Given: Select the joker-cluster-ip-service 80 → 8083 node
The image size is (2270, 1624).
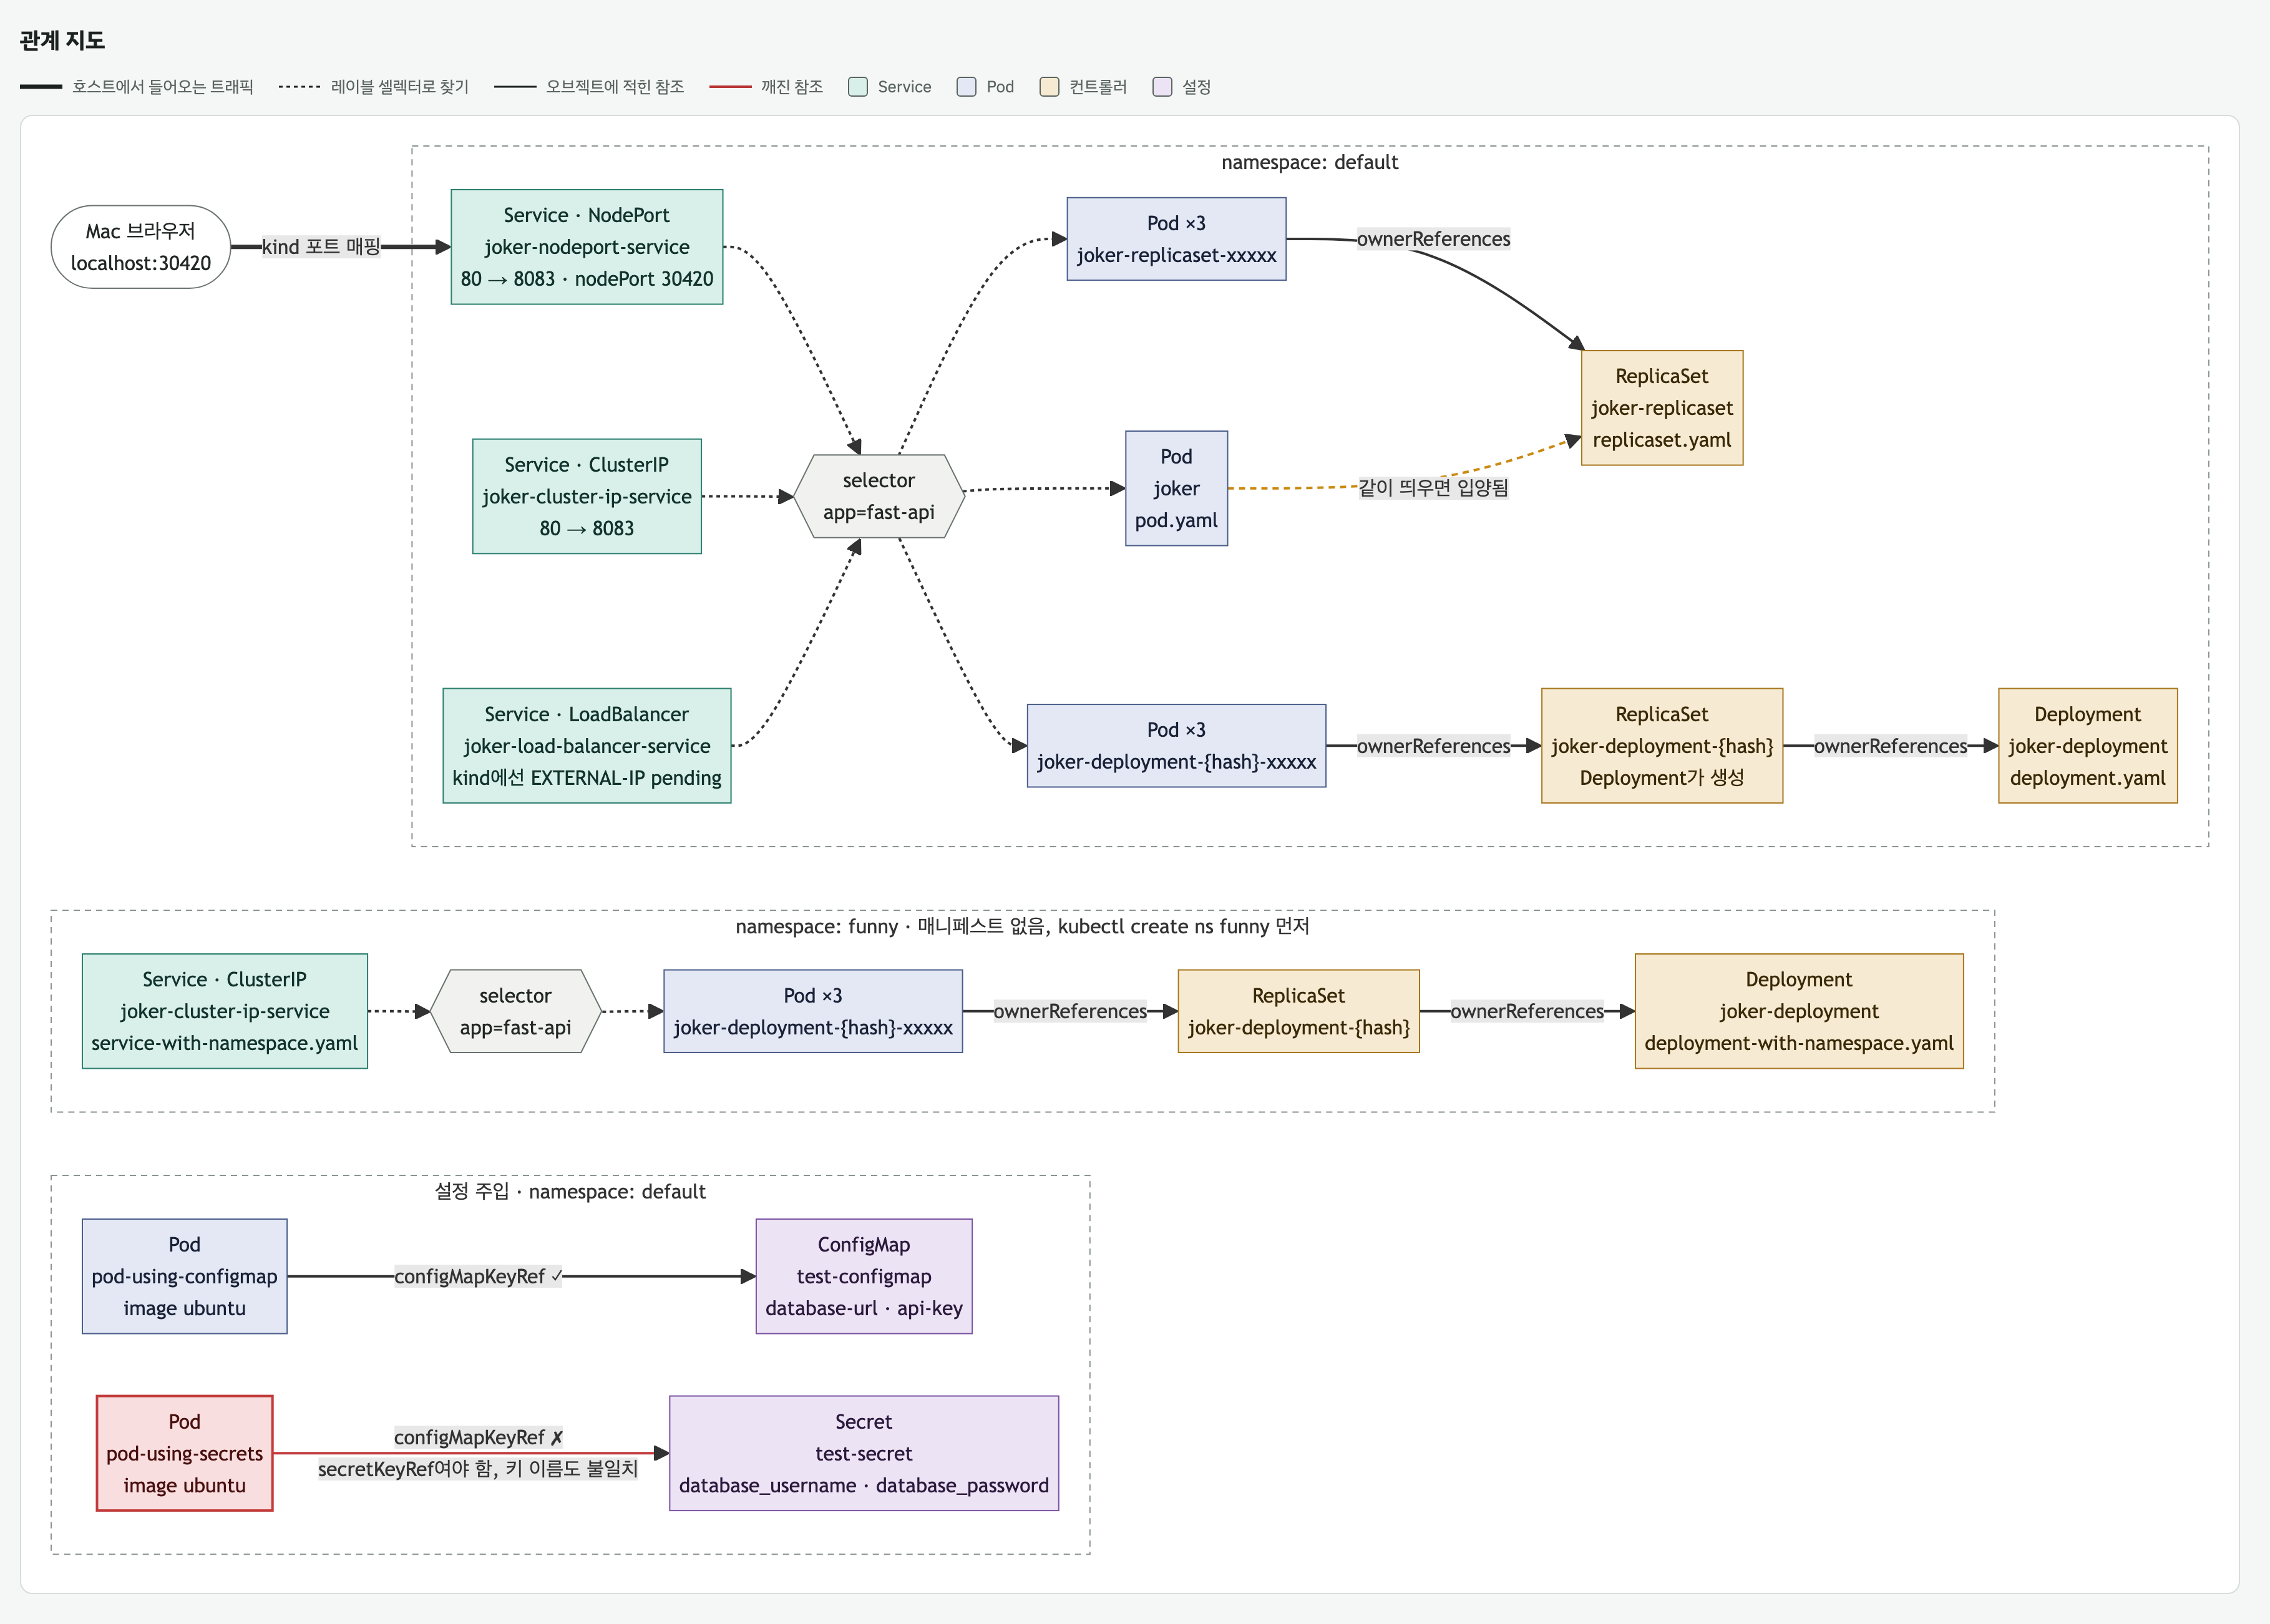Looking at the screenshot, I should click(587, 496).
